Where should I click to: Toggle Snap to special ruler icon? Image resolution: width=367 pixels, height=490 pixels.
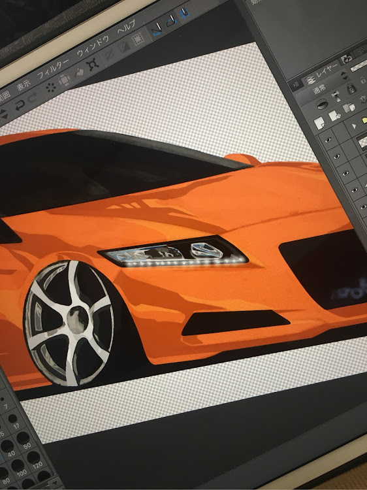(170, 22)
